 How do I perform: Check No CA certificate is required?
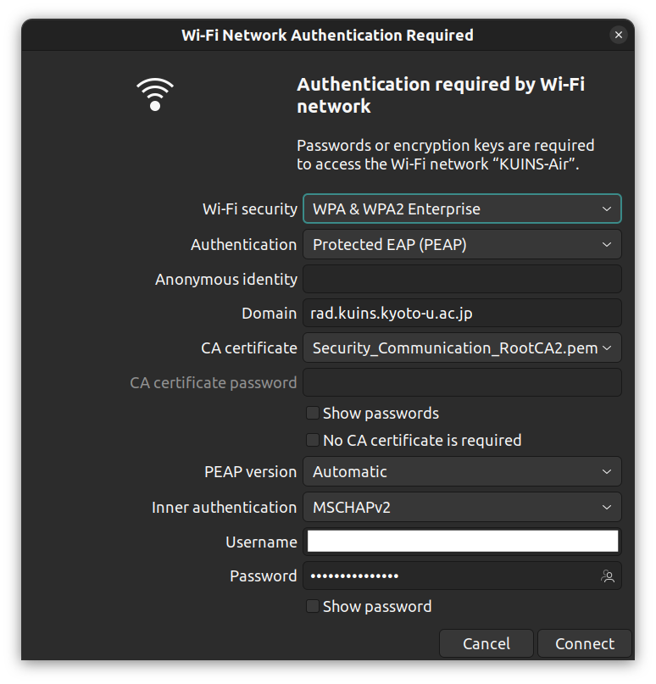coord(312,440)
